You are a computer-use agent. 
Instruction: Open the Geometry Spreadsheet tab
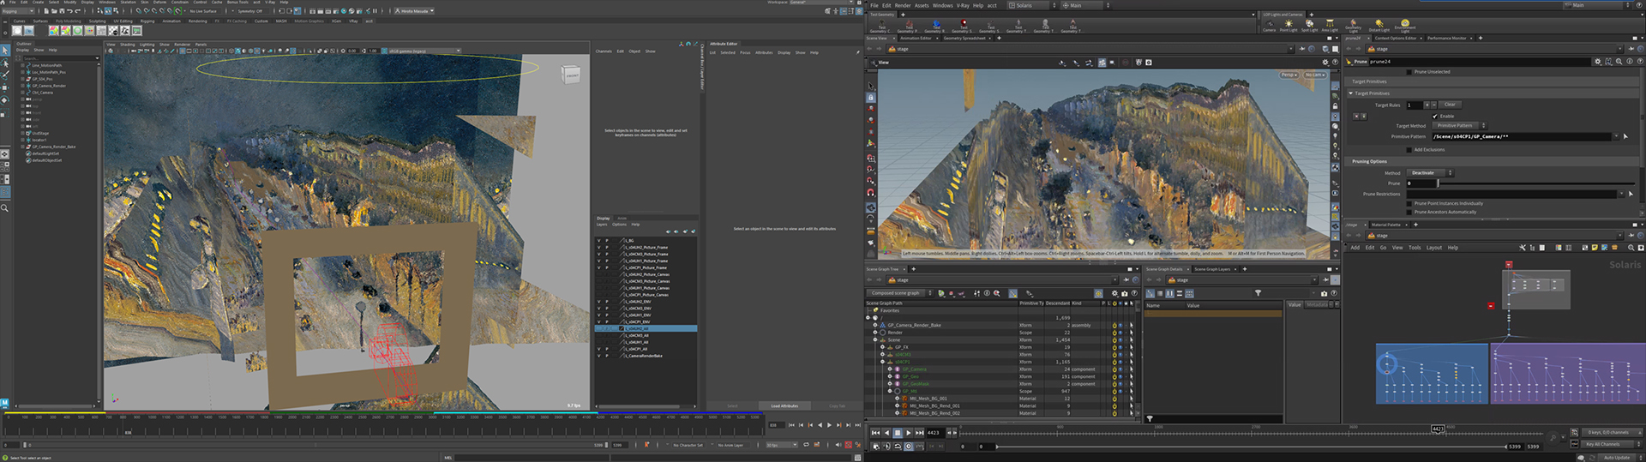[964, 38]
